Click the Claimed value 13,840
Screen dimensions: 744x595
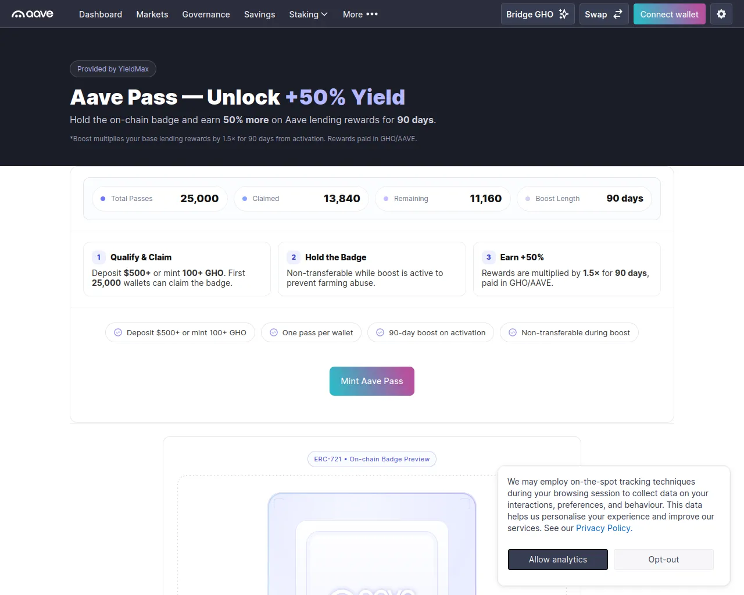(x=342, y=199)
